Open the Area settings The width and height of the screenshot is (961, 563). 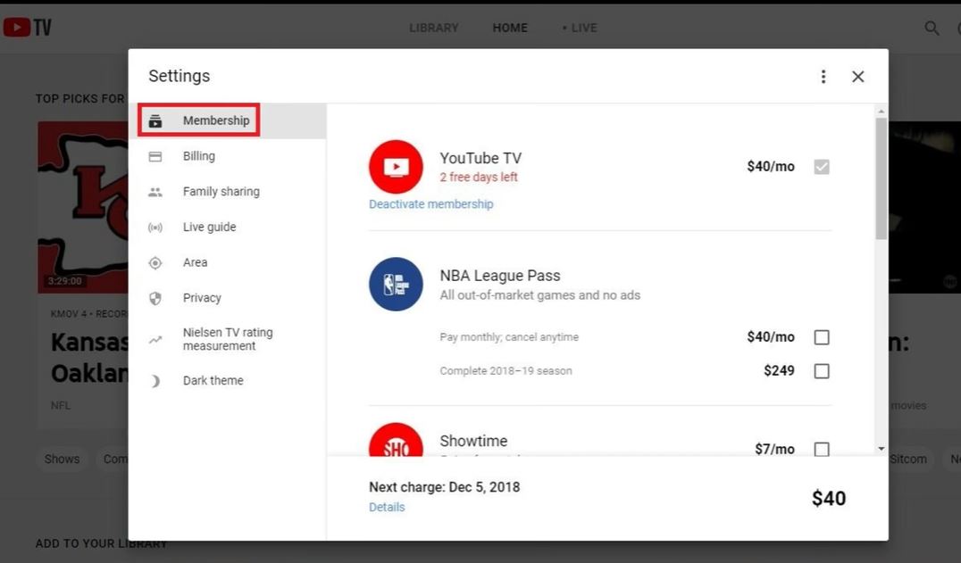coord(228,262)
